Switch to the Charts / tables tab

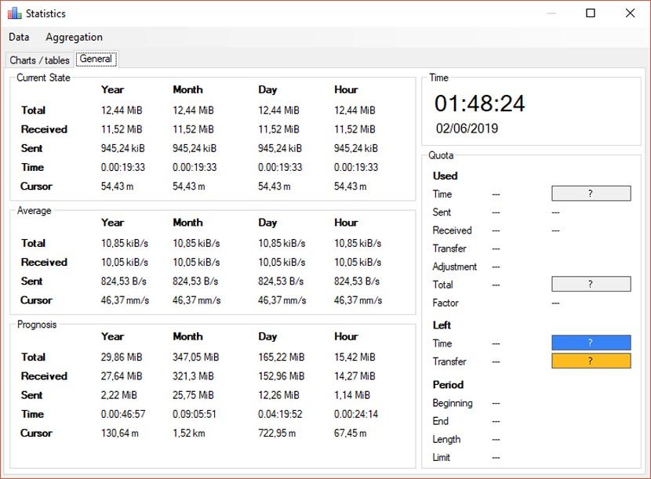coord(39,60)
